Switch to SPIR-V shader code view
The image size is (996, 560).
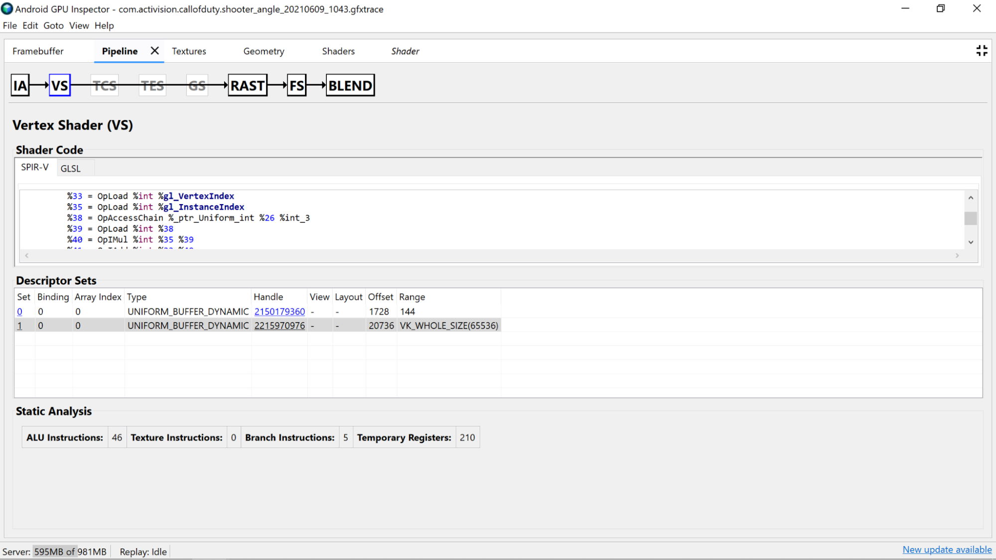click(x=34, y=168)
